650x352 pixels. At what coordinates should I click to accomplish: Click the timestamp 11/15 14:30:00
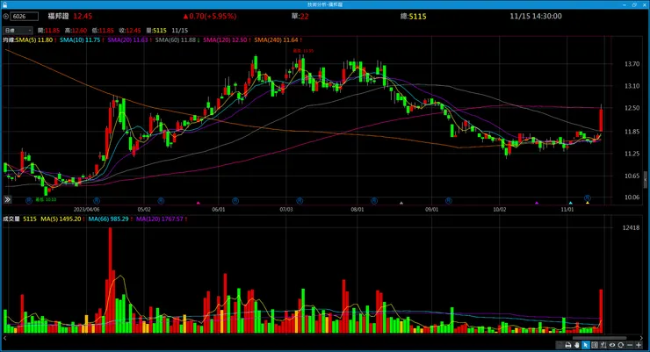click(536, 16)
